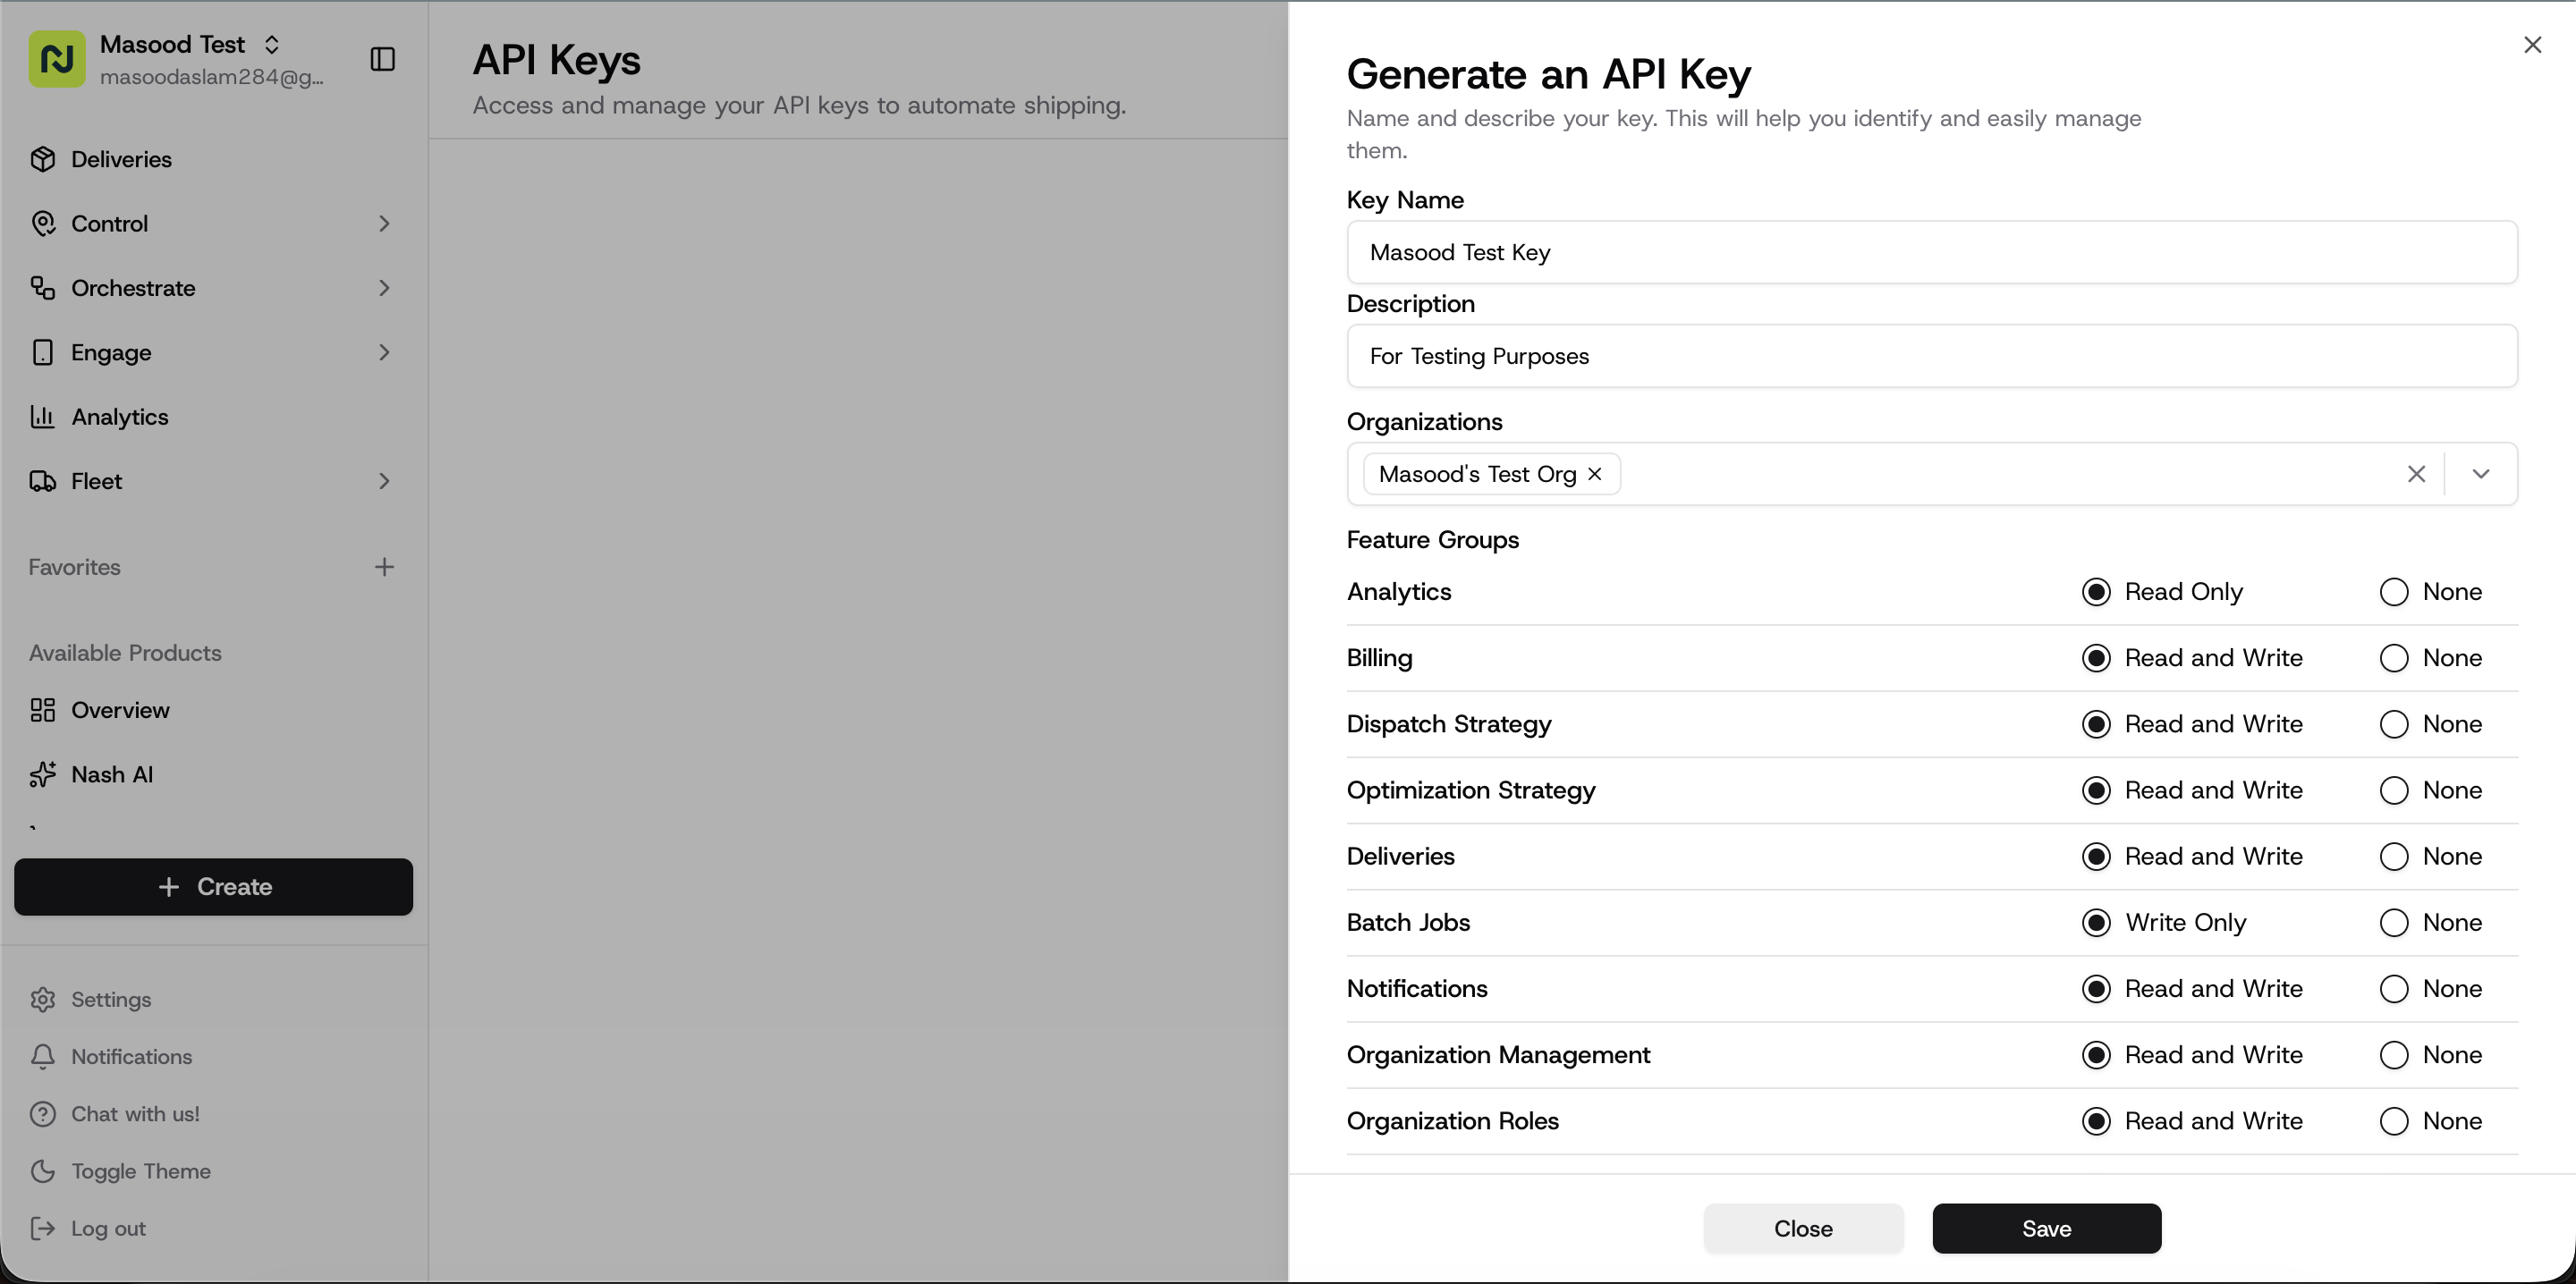Remove Masood's Test Org tag with its x
2576x1284 pixels.
tap(1595, 474)
